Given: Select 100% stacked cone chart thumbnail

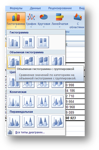Looking at the screenshot, I should point(43,102).
